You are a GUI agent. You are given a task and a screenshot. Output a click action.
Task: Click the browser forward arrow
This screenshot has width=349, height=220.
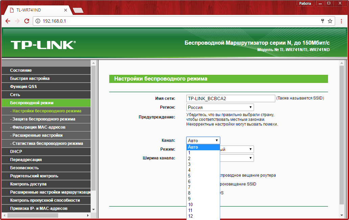pyautogui.click(x=17, y=21)
